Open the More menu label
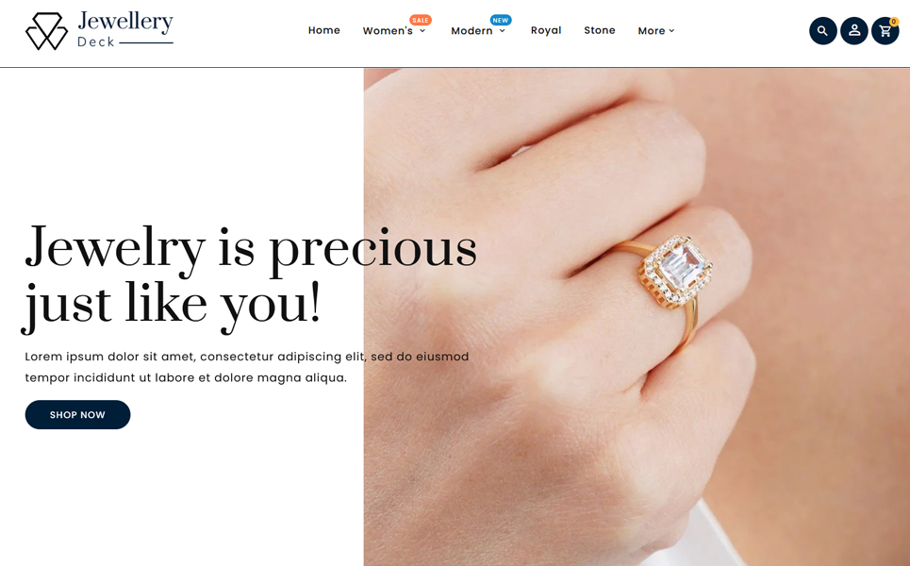This screenshot has height=566, width=910. coord(652,31)
